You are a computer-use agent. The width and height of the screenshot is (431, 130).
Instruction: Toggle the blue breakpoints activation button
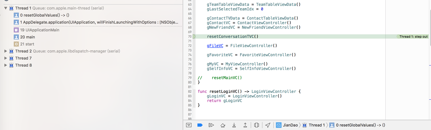tap(200, 125)
